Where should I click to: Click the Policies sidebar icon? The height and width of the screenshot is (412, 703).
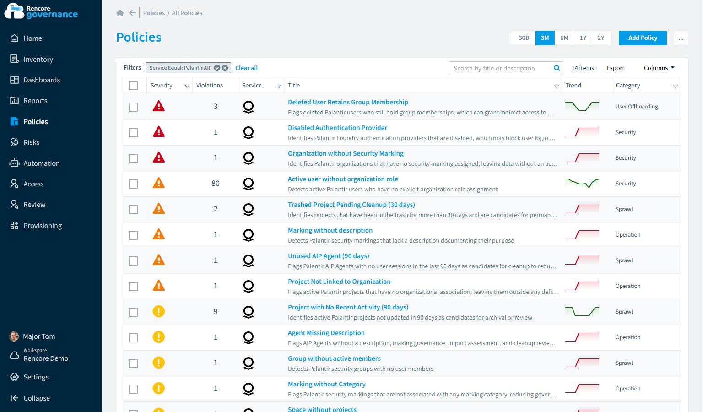(x=15, y=122)
